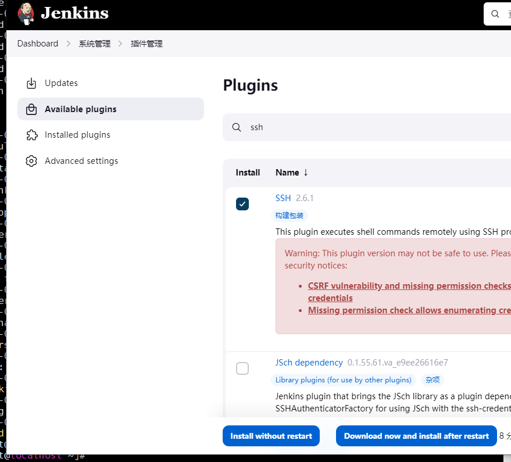Open the JSch dependency plugin link

pos(309,363)
